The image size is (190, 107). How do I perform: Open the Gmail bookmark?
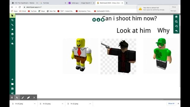[x=23, y=11]
